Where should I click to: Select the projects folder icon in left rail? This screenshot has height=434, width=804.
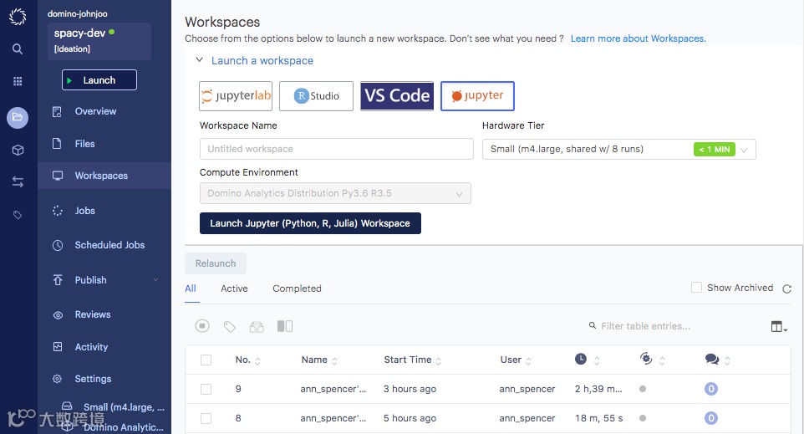(x=18, y=117)
